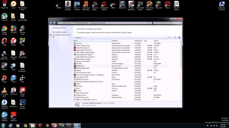Open Control Panel Home link

pyautogui.click(x=59, y=28)
